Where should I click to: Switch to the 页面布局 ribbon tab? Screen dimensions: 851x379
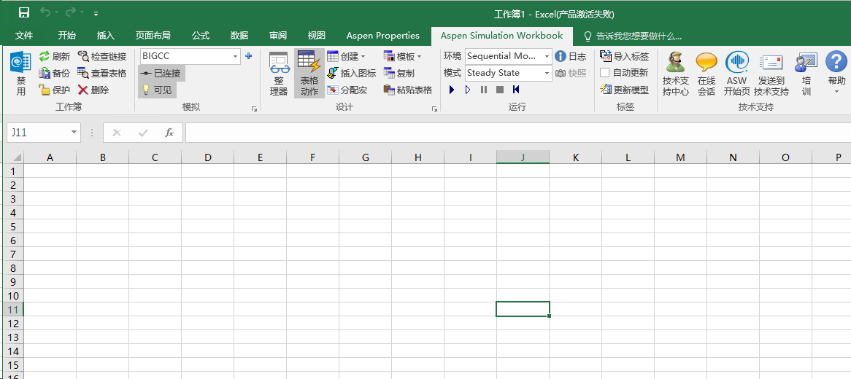click(153, 36)
